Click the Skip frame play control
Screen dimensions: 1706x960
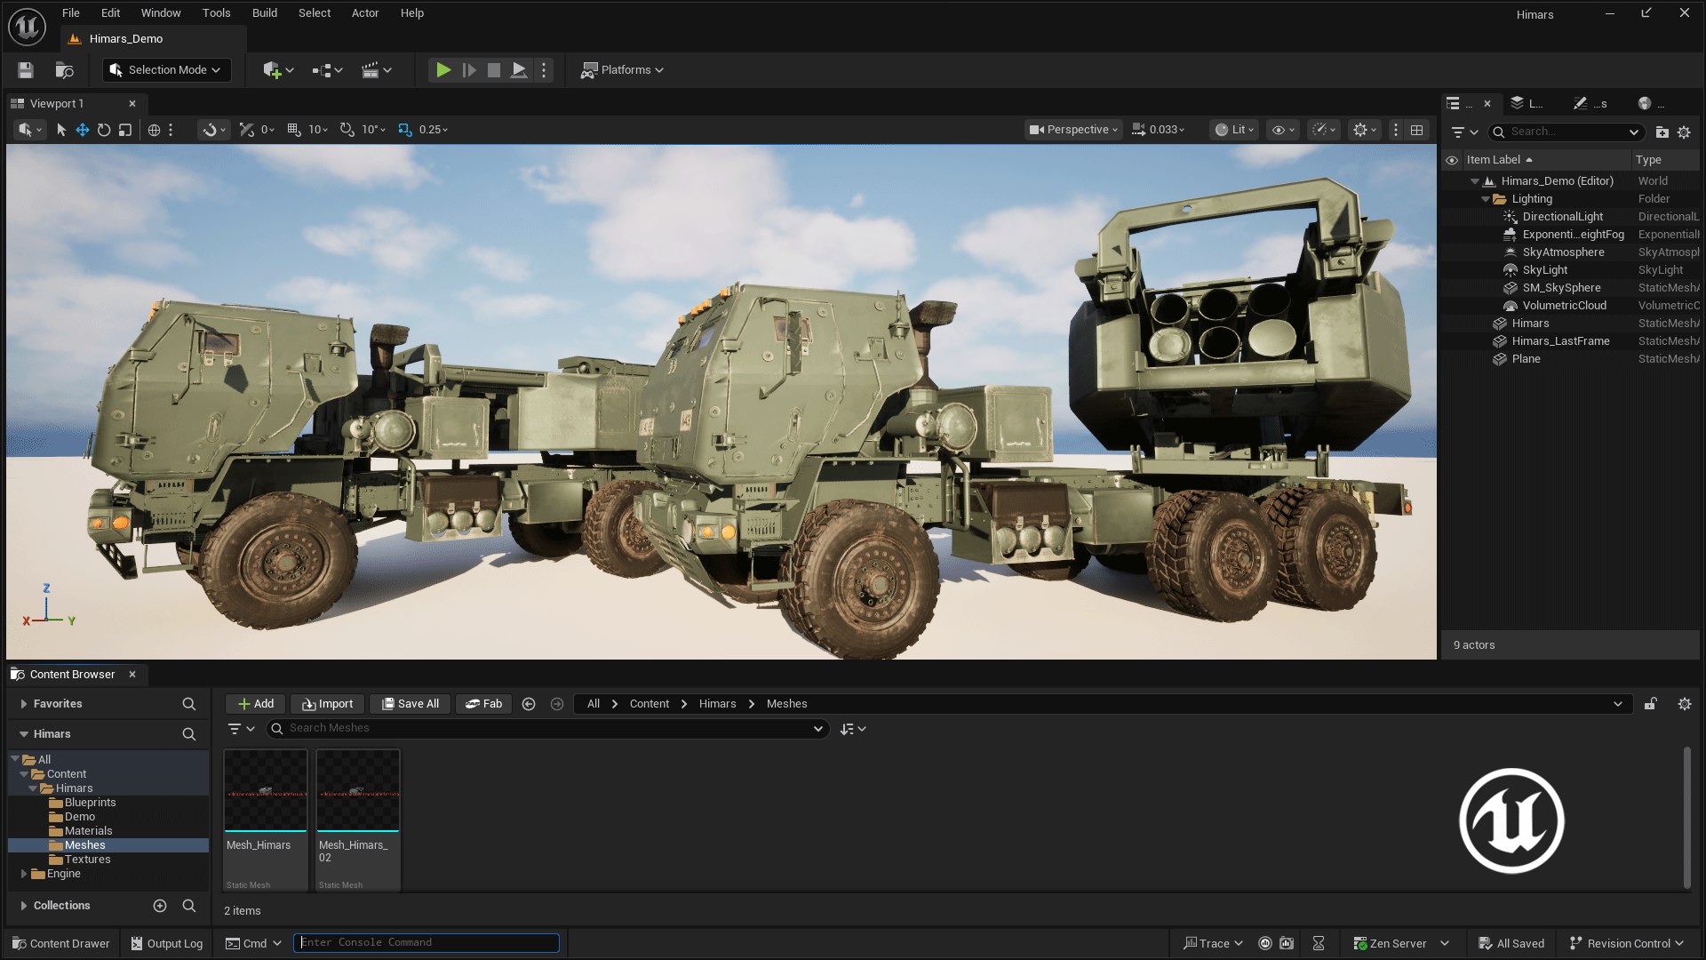pyautogui.click(x=469, y=70)
